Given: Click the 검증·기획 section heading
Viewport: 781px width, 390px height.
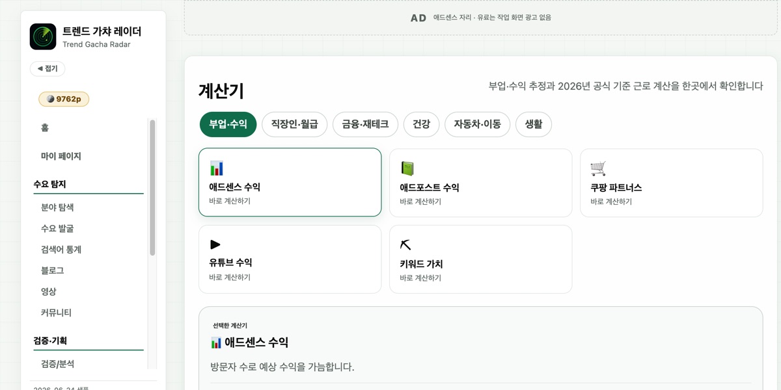Looking at the screenshot, I should [x=50, y=341].
